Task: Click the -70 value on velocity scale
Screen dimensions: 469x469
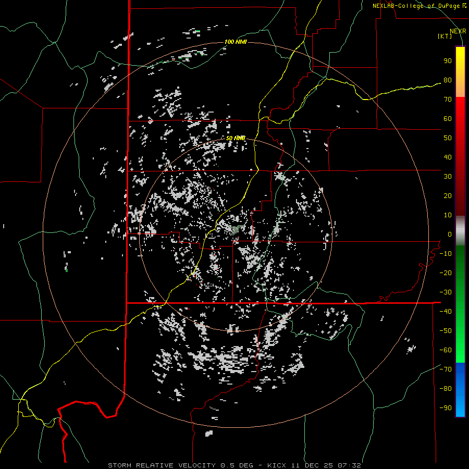Action: coord(446,369)
